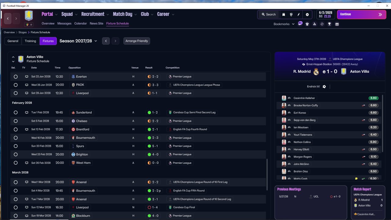
Task: Select the radio circle for the West Ham fixture
Action: tap(16, 163)
